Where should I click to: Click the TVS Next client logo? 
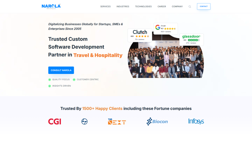point(117,122)
